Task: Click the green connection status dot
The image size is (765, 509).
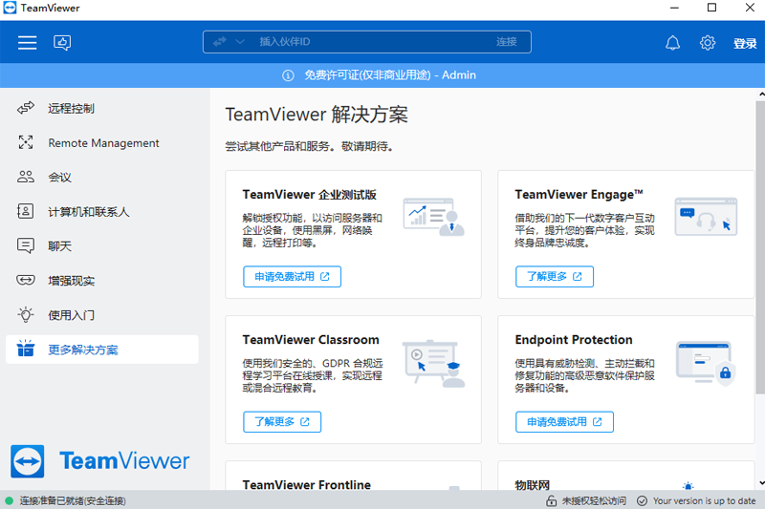Action: click(x=9, y=500)
